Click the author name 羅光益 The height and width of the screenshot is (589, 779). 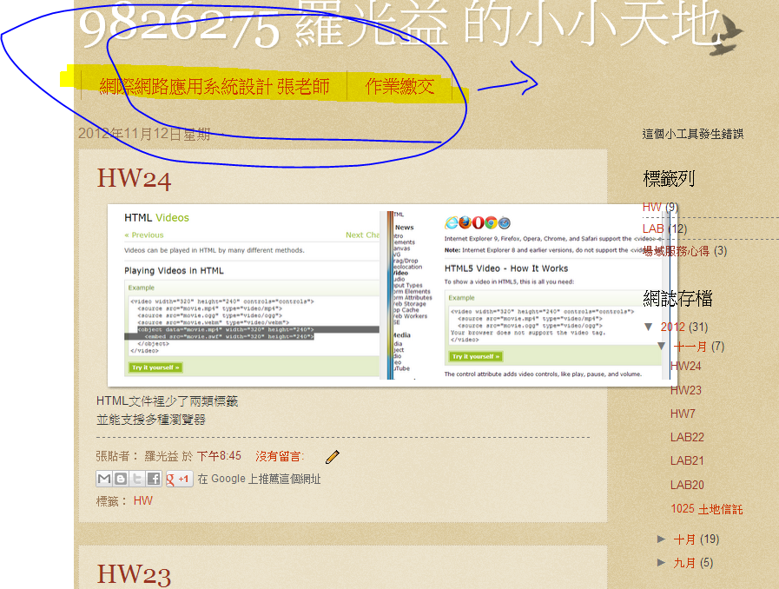161,456
